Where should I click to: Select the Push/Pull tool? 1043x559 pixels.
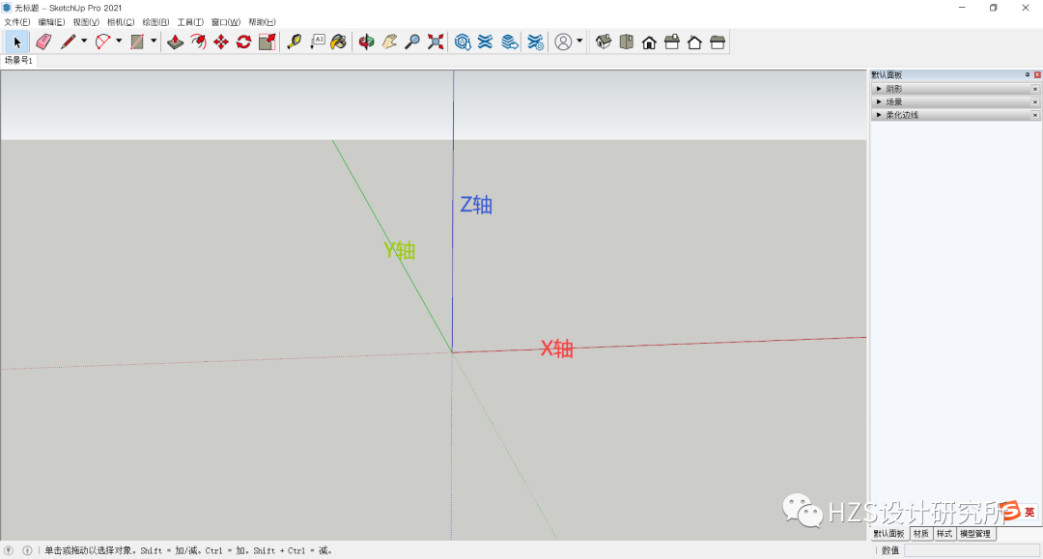click(x=177, y=42)
